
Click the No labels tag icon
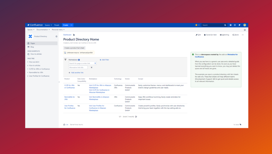pos(240,125)
